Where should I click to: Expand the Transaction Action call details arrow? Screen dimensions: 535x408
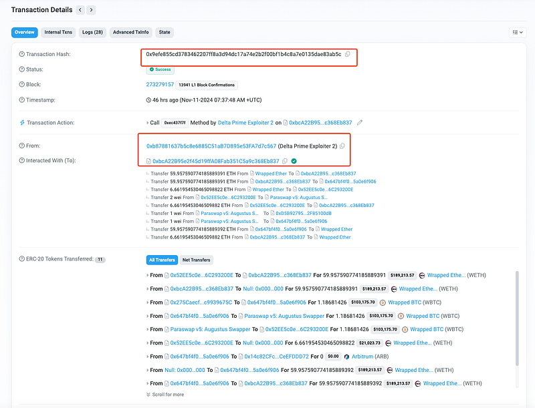coord(148,123)
